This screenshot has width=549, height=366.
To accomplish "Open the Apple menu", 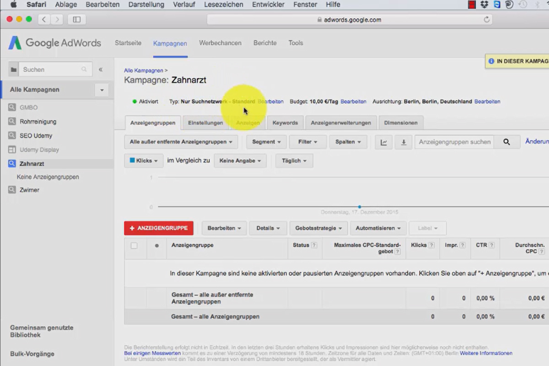I will click(13, 5).
